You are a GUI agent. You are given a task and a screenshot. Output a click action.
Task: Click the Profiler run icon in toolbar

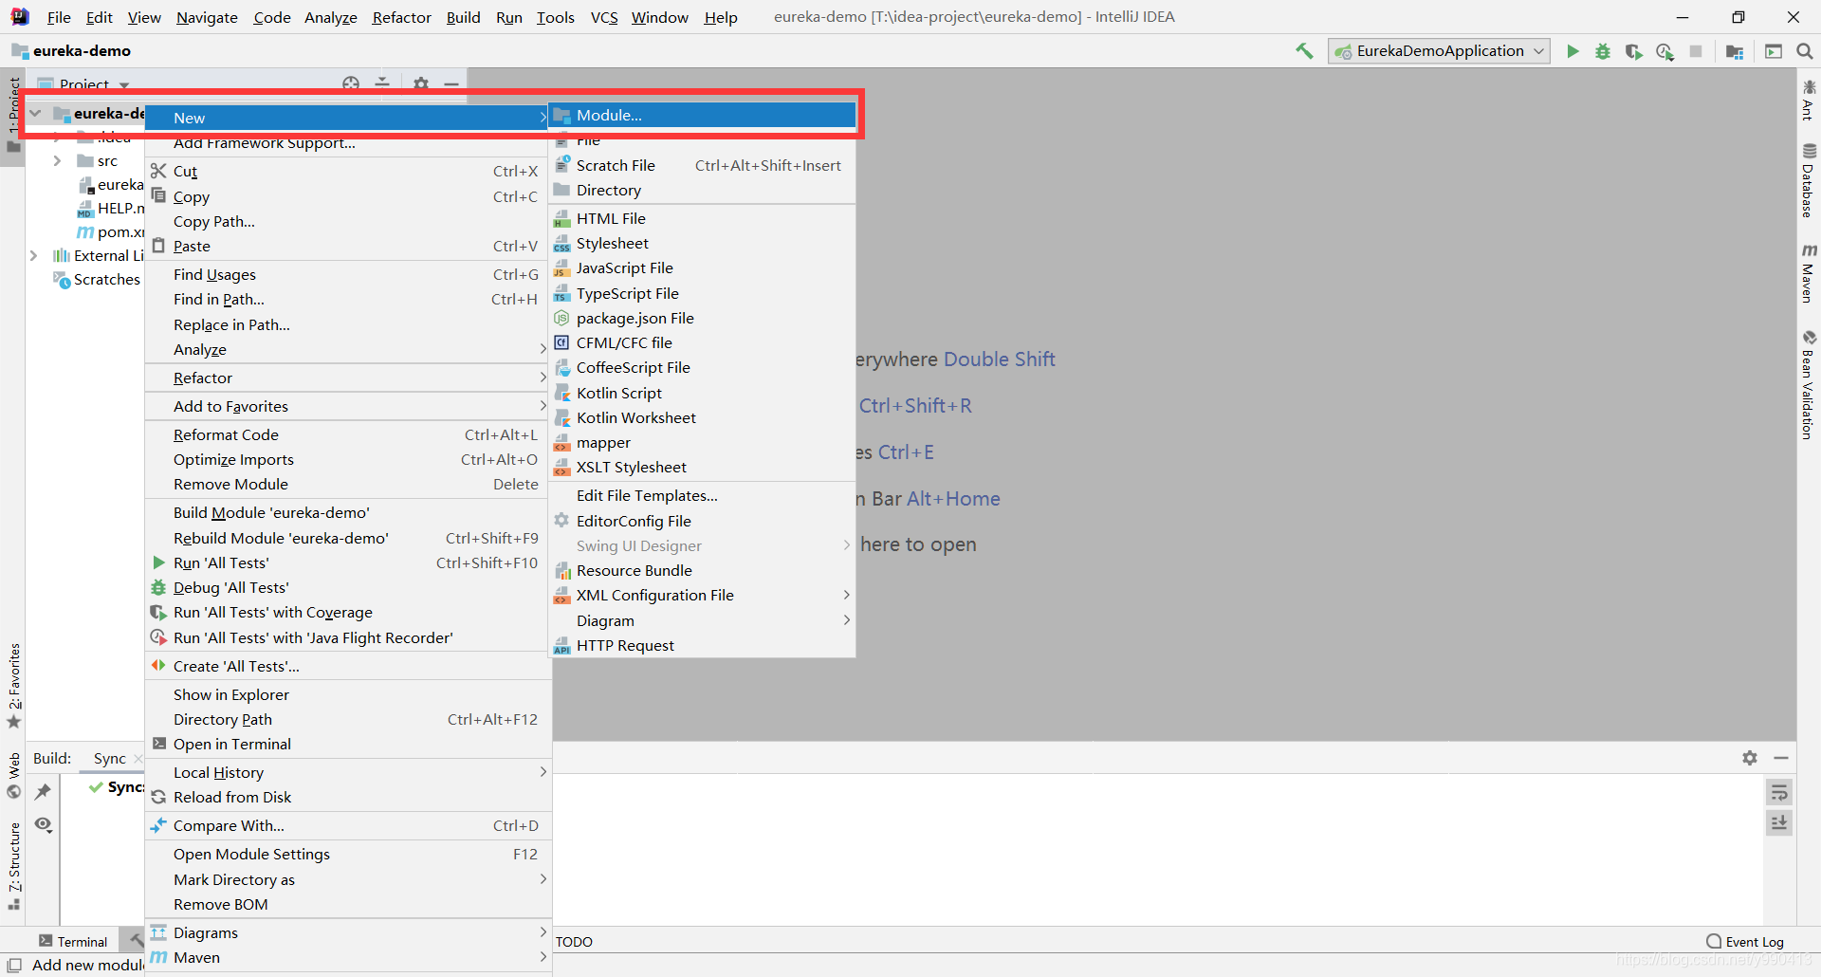(1665, 51)
